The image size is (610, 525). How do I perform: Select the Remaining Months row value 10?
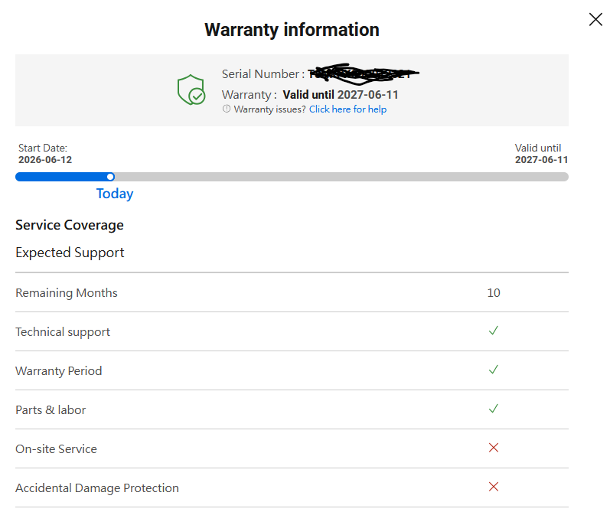[x=494, y=293]
